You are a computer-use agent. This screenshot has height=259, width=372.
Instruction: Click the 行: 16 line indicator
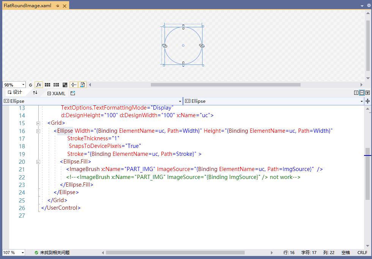(289, 253)
